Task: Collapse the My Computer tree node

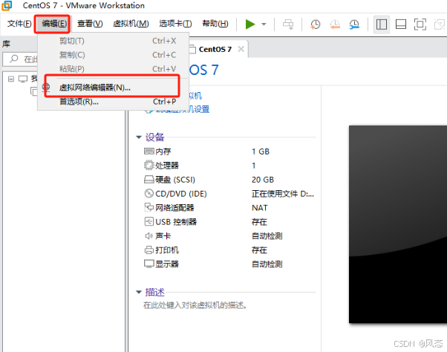Action: (x=11, y=79)
